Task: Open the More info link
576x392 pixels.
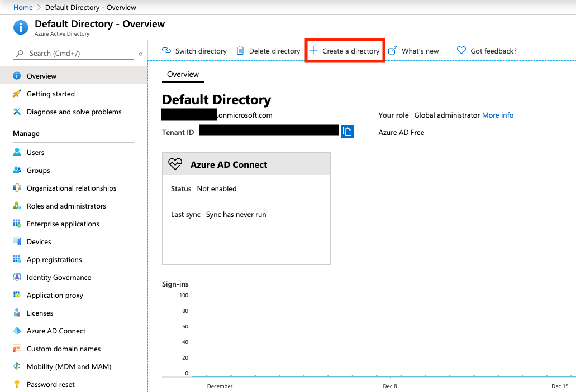Action: 498,115
